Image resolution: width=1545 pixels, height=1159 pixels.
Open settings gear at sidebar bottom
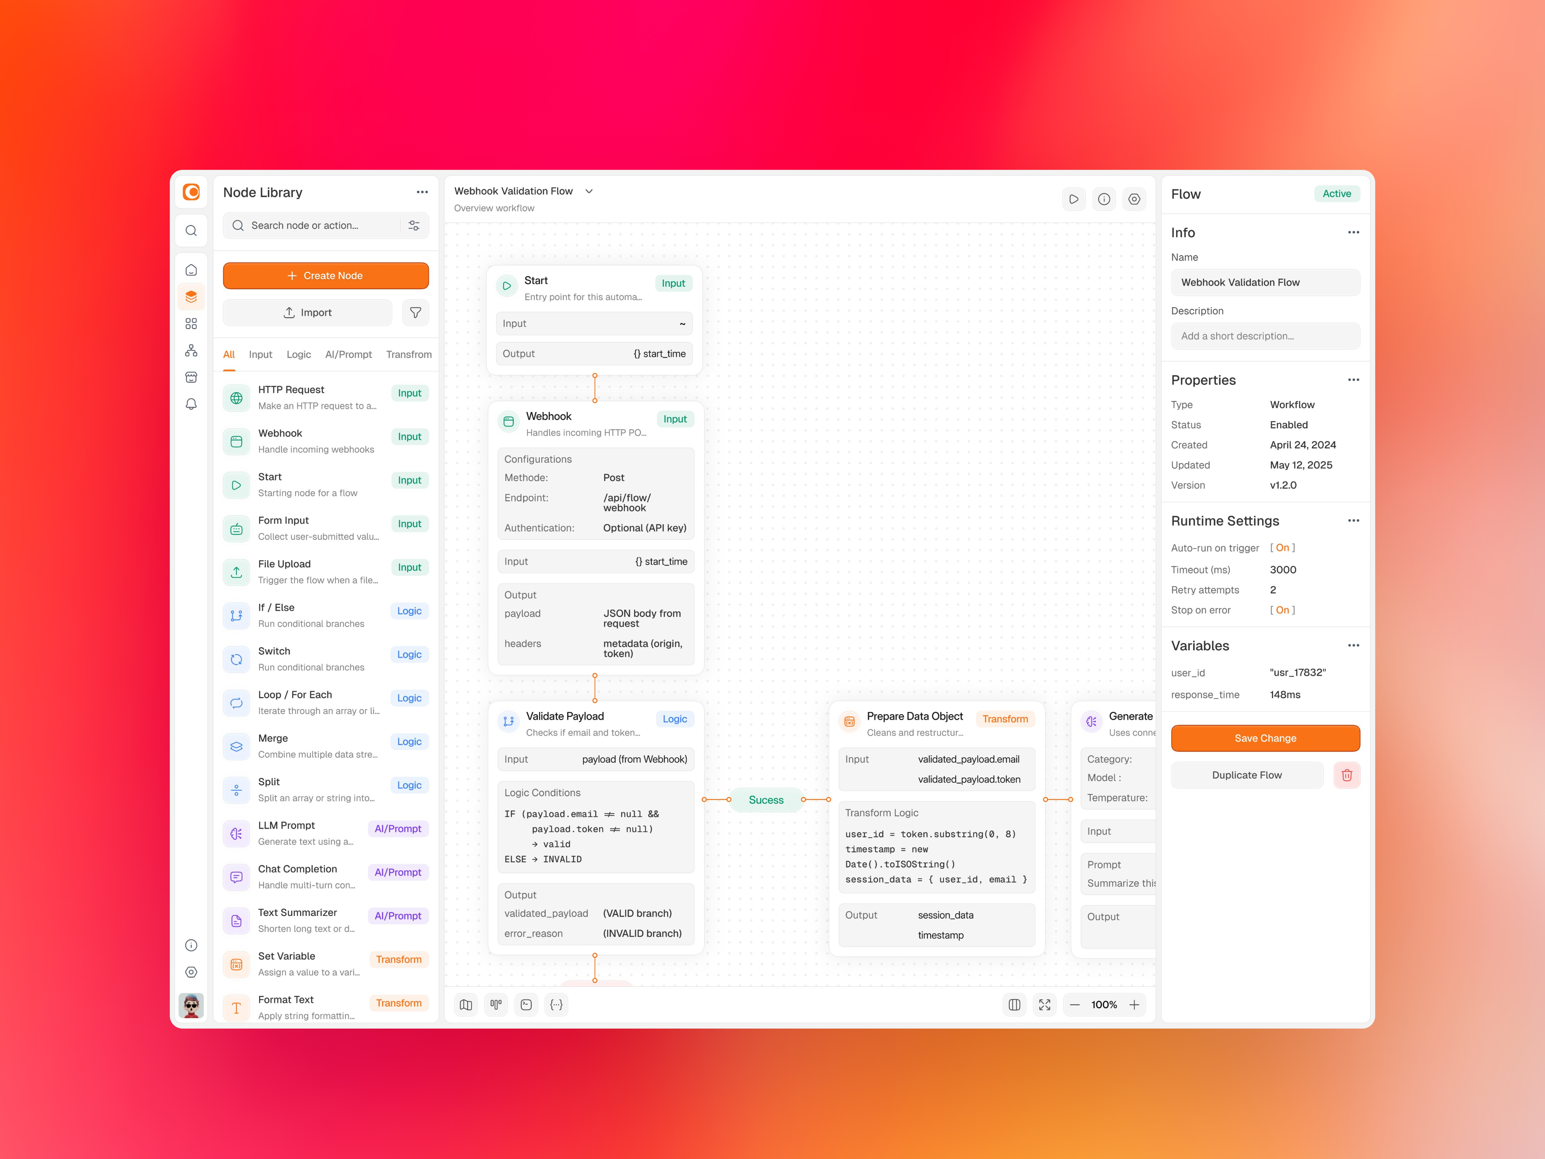[191, 972]
